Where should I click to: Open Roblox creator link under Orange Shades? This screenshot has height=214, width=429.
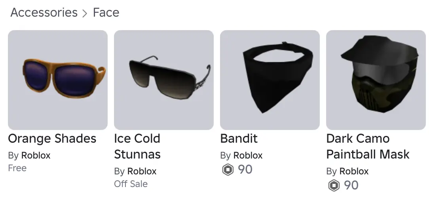(36, 155)
